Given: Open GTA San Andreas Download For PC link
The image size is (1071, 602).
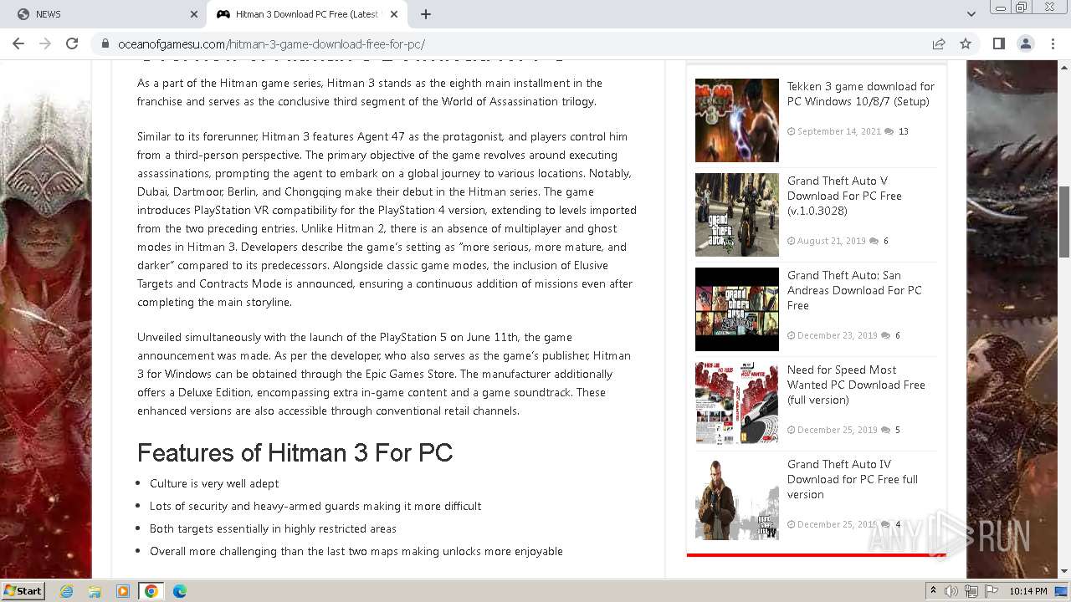Looking at the screenshot, I should point(854,290).
